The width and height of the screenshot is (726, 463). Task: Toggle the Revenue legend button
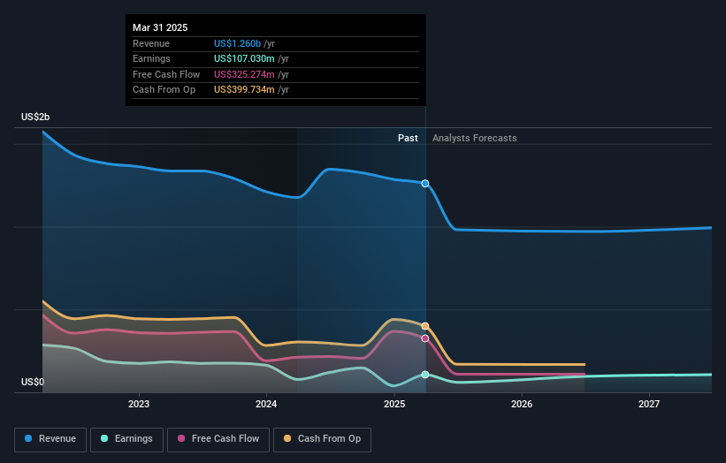[x=50, y=439]
